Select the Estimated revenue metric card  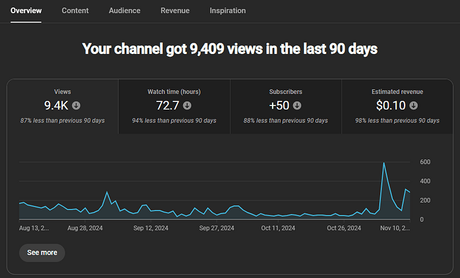click(x=397, y=107)
